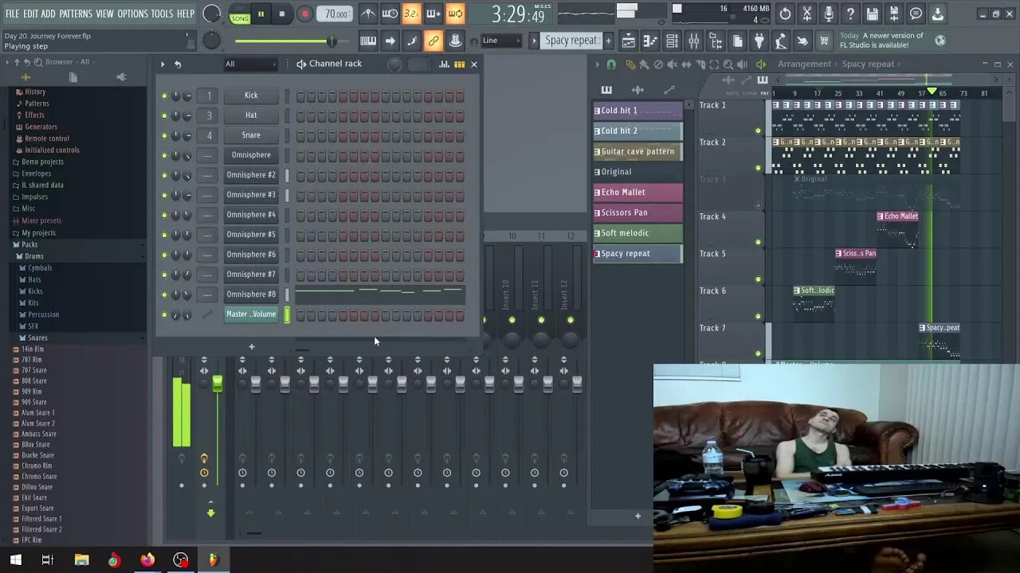Save the project with floppy disk icon
The image size is (1020, 573).
pos(873,14)
